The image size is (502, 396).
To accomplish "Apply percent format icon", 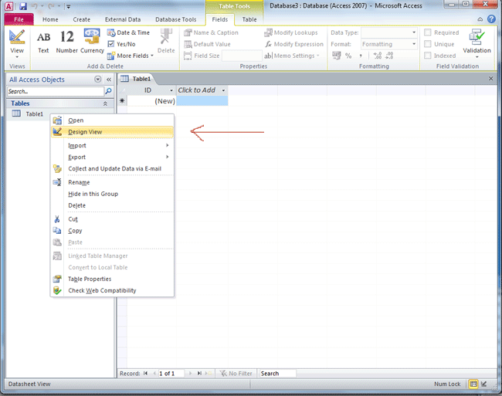I will click(x=348, y=56).
